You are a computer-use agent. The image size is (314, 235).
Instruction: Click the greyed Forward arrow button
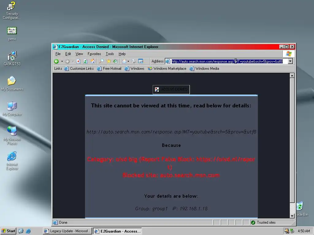[x=67, y=61]
